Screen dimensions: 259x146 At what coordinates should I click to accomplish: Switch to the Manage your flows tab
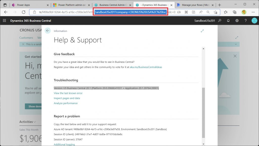195,5
